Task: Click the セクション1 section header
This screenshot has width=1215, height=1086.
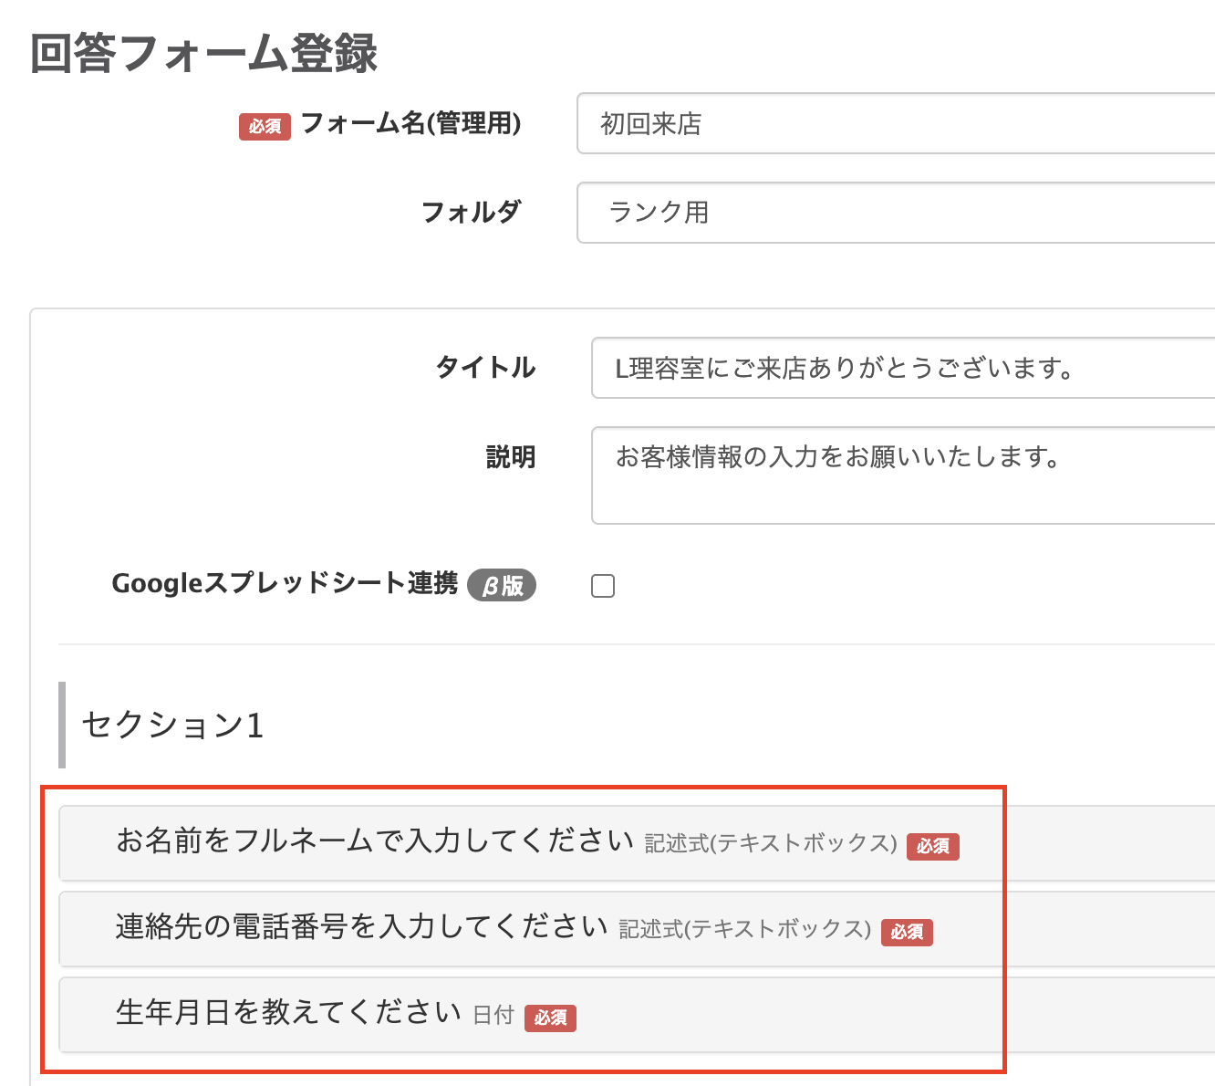Action: [171, 726]
